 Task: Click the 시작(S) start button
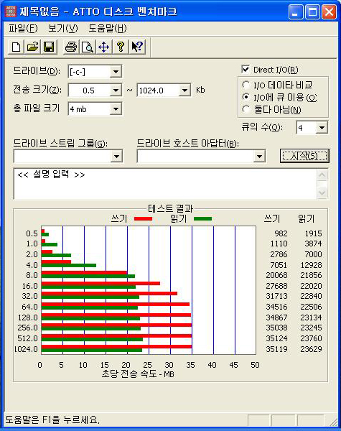(x=304, y=156)
